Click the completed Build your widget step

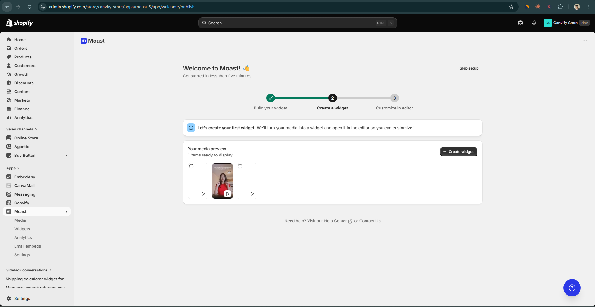pos(271,98)
